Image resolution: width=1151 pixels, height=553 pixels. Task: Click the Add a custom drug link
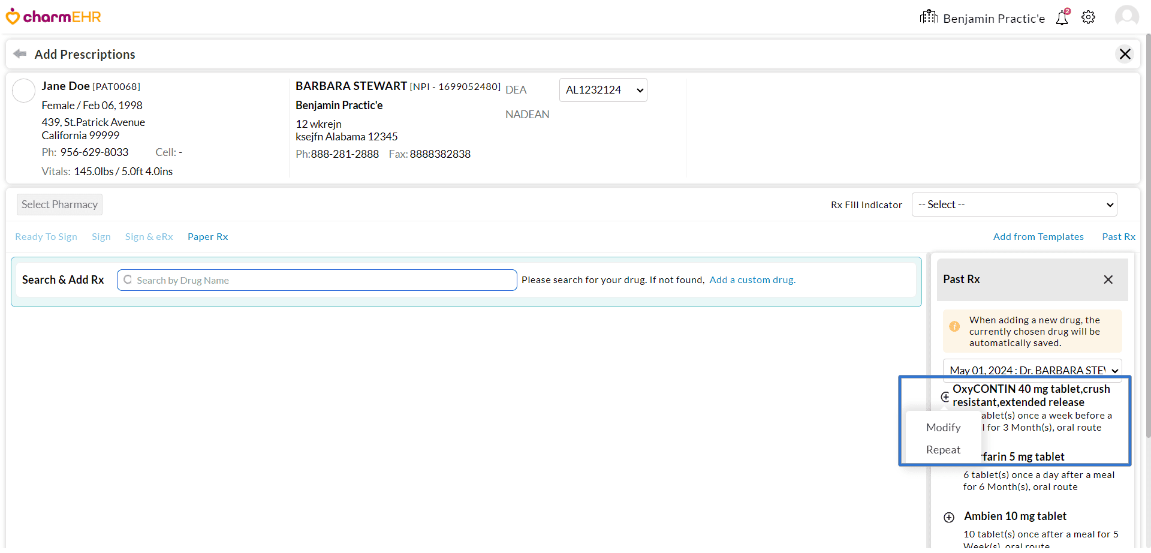752,280
